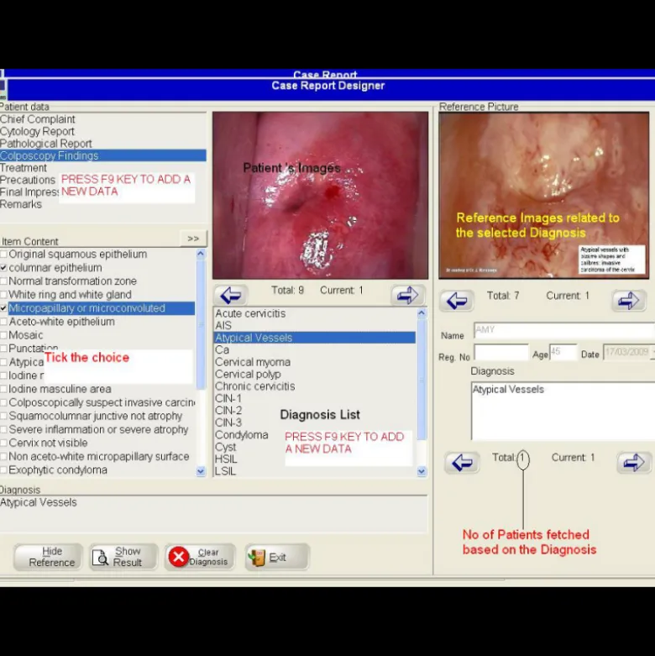Go to previous fetched patient arrow
Image resolution: width=655 pixels, height=656 pixels.
point(462,462)
